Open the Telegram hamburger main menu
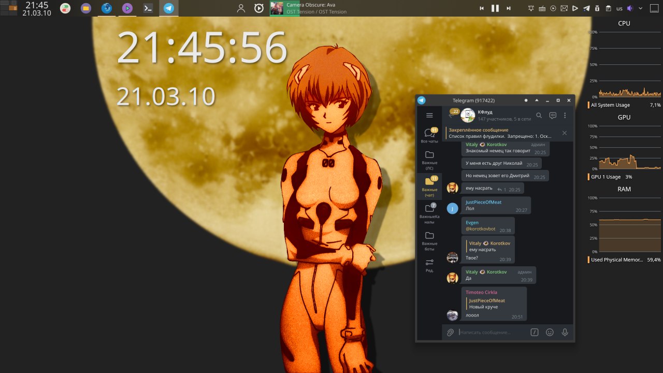 tap(429, 116)
